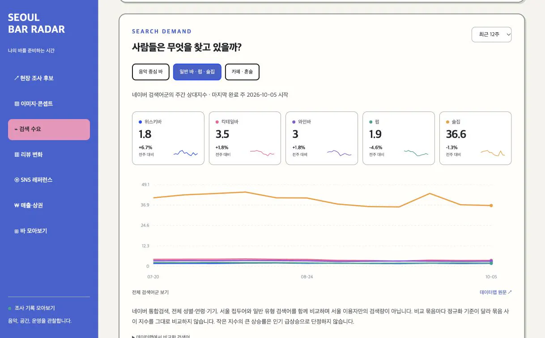Click the 위스키바 index card
The image size is (545, 338).
pos(168,138)
